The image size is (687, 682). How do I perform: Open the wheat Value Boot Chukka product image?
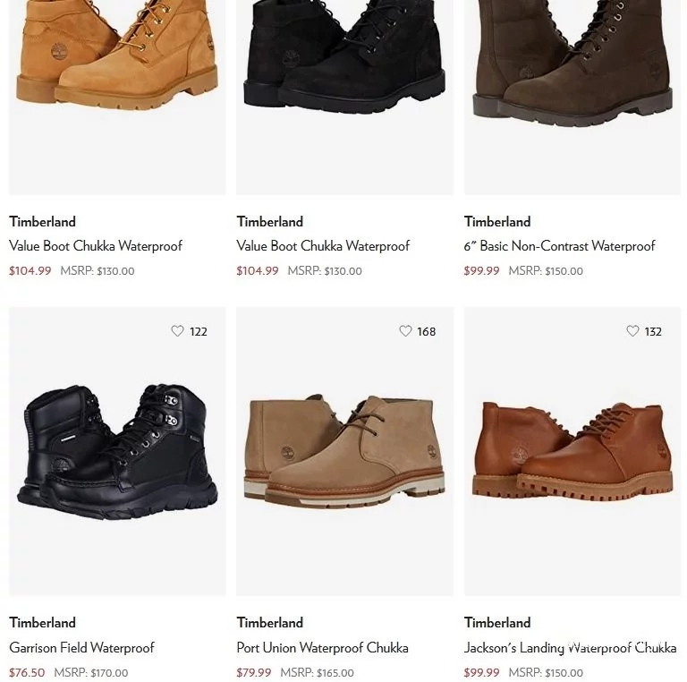(117, 97)
